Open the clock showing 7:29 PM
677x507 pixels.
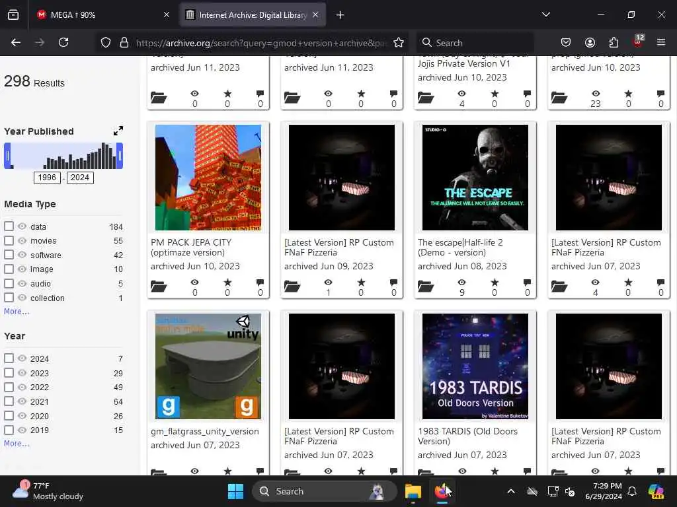tap(604, 491)
